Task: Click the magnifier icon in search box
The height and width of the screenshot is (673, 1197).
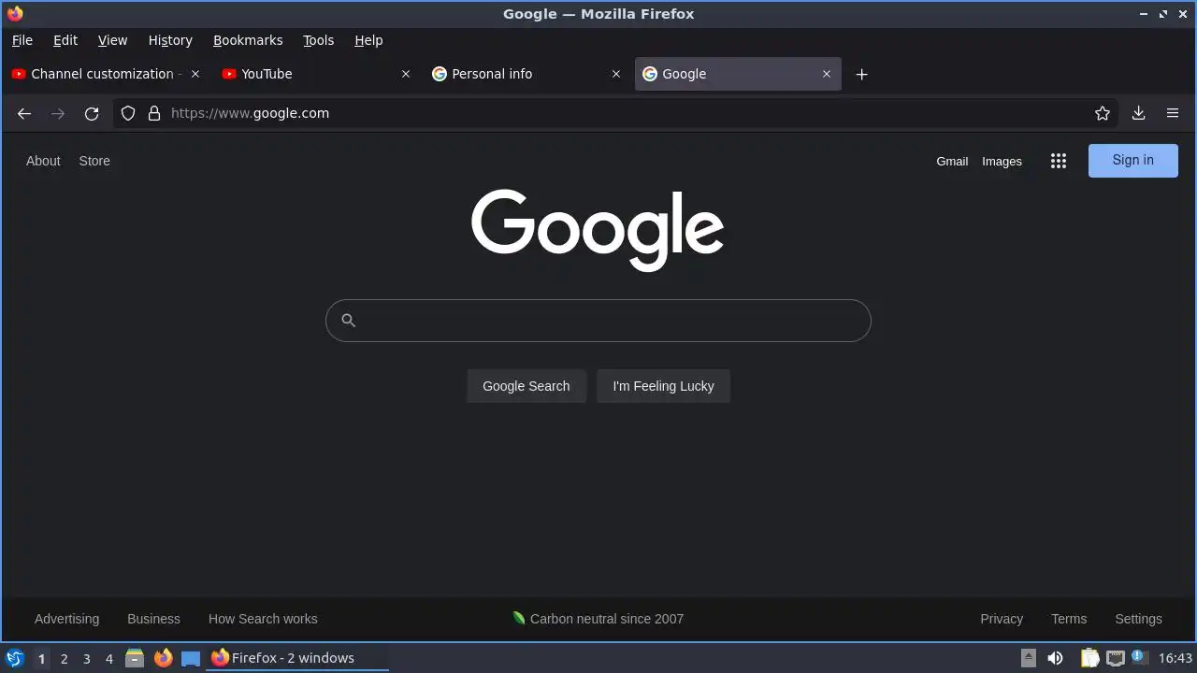Action: coord(348,321)
